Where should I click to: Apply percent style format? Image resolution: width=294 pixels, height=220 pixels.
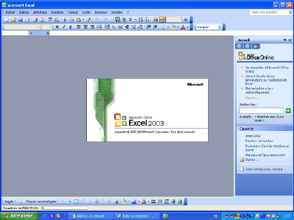click(x=113, y=27)
